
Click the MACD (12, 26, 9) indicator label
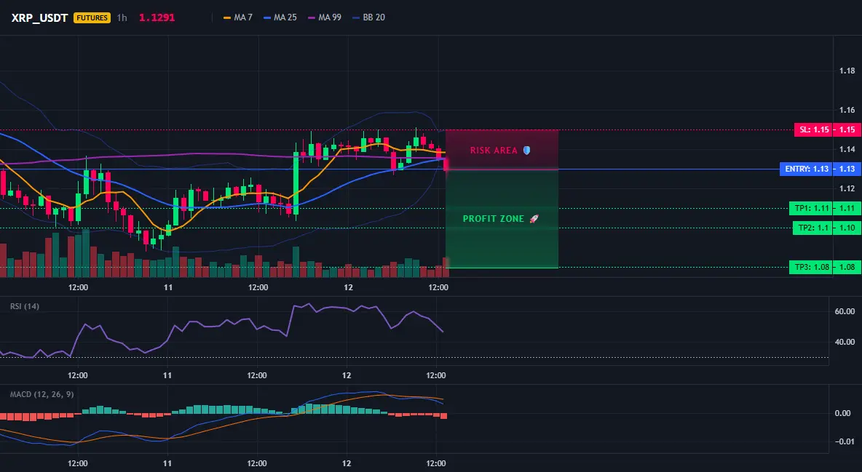(x=41, y=394)
